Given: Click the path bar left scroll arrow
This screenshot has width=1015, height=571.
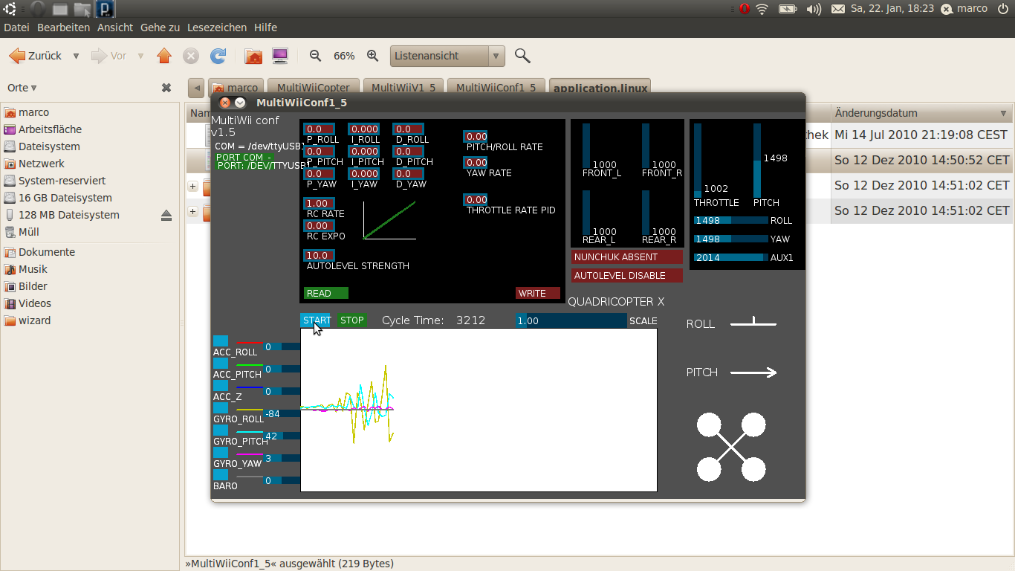Looking at the screenshot, I should click(x=196, y=88).
